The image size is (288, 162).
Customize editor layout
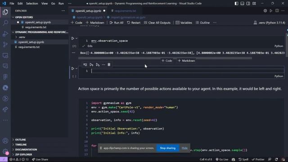pyautogui.click(x=254, y=4)
